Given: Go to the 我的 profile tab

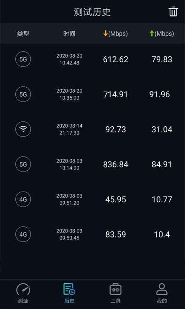Looking at the screenshot, I should [x=161, y=293].
